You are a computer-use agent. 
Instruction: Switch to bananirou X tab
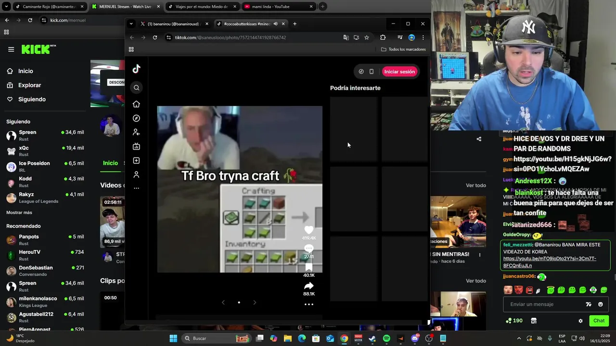(174, 24)
